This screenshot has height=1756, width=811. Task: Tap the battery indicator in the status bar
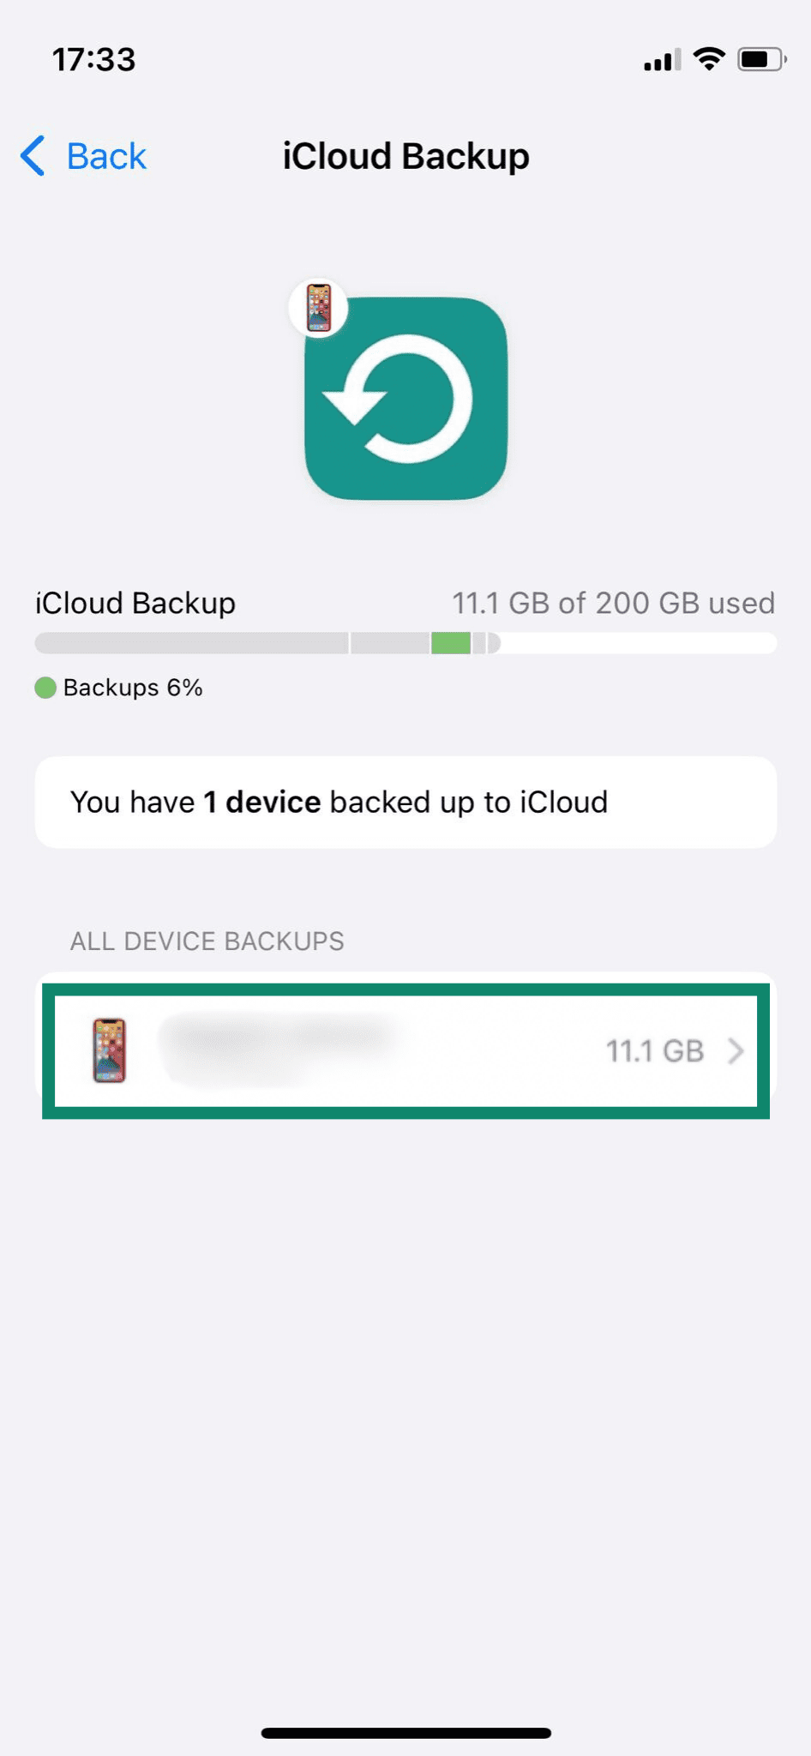[758, 58]
